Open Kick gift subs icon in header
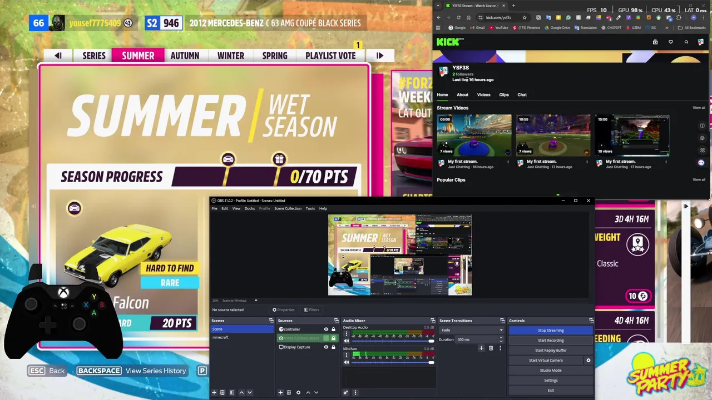Viewport: 712px width, 400px height. pos(655,42)
